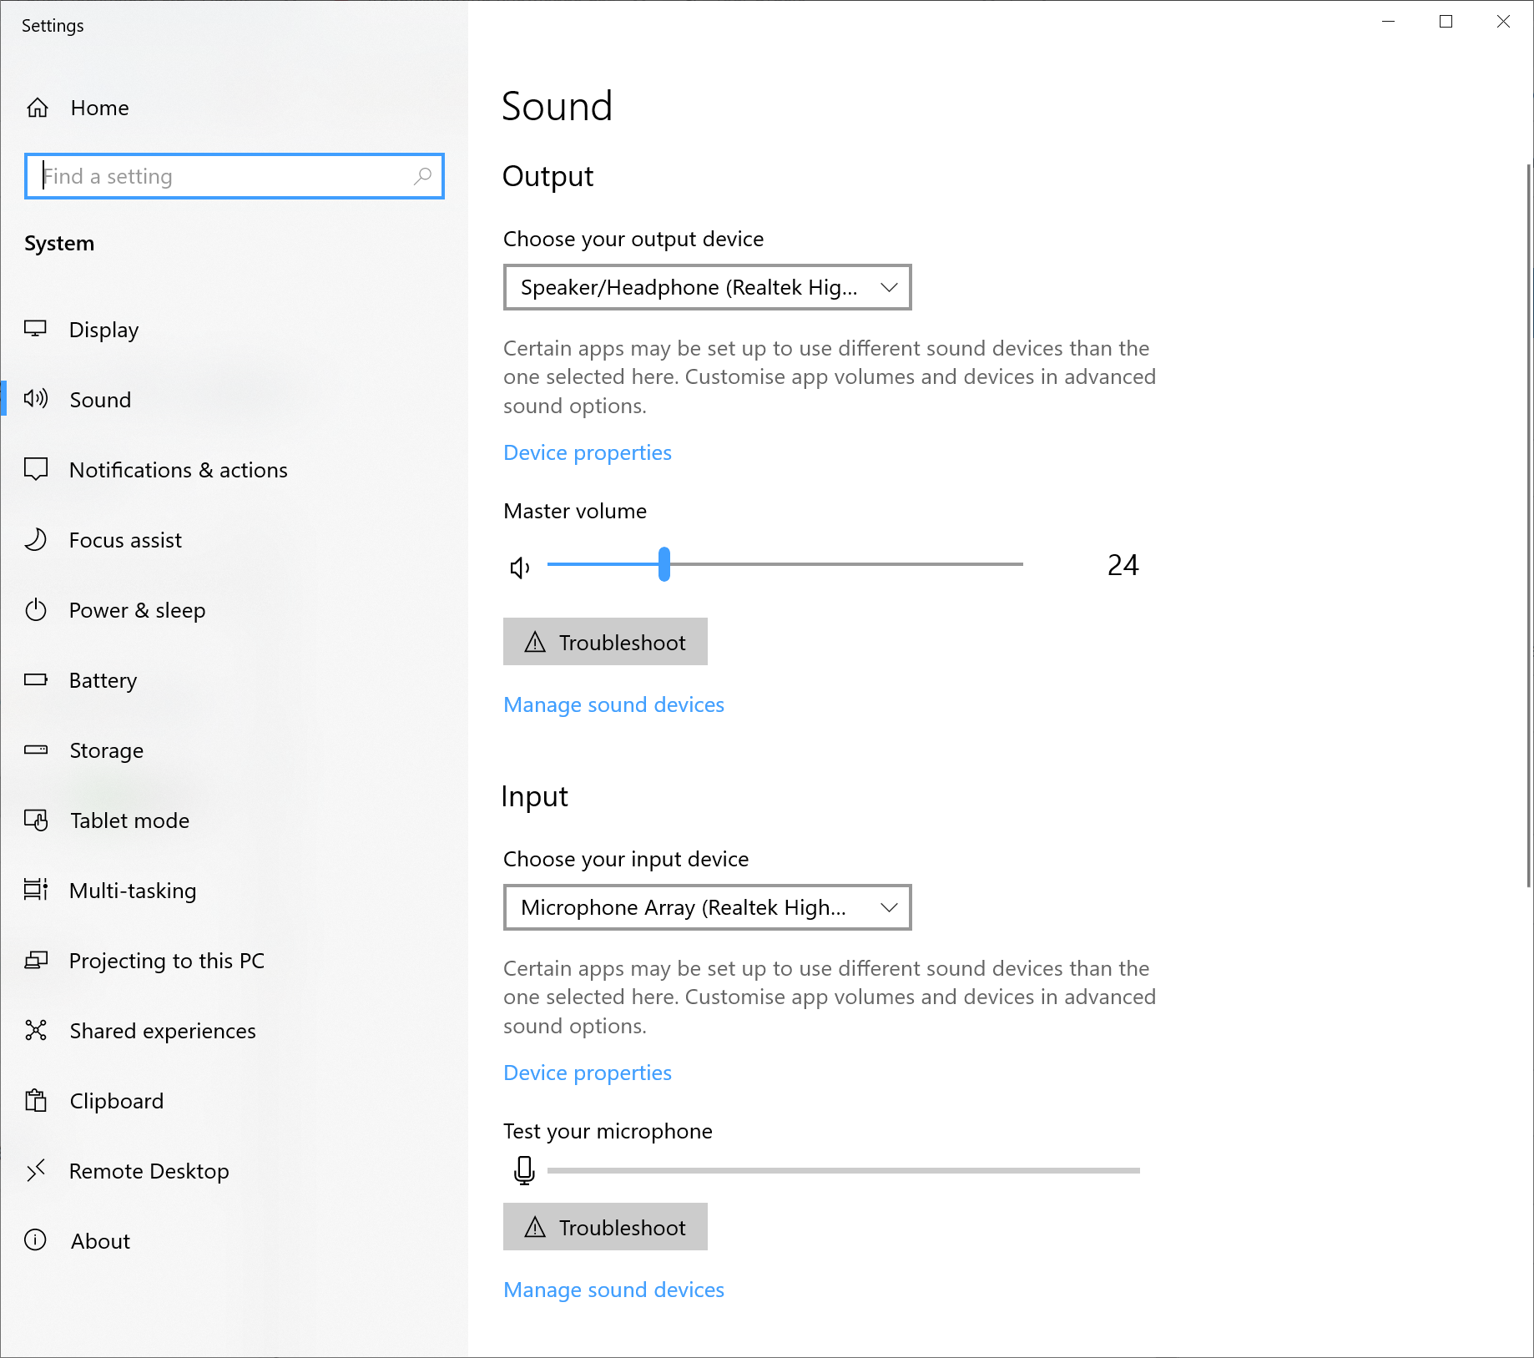1534x1358 pixels.
Task: Click the master volume slider thumb
Action: (664, 564)
